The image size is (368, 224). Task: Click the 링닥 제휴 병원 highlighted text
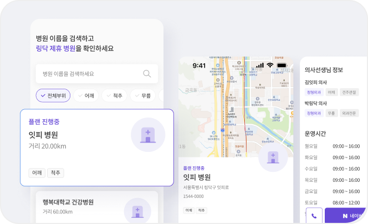[x=55, y=48]
